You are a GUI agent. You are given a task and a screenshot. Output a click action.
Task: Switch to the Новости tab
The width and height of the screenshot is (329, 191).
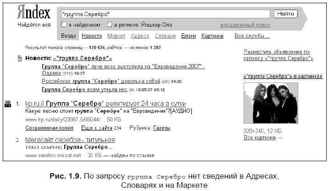pos(92,36)
